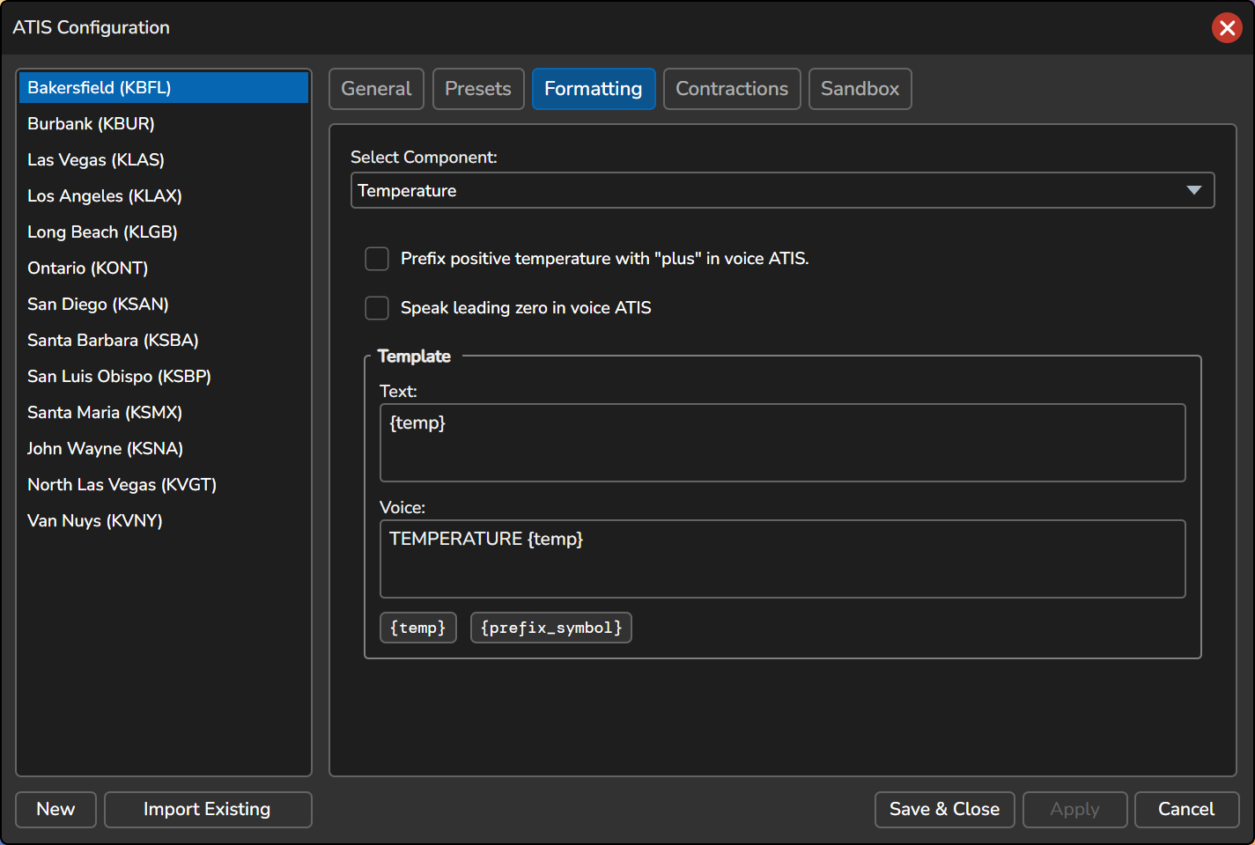Insert the {temp} variable token
1255x845 pixels.
coord(418,628)
